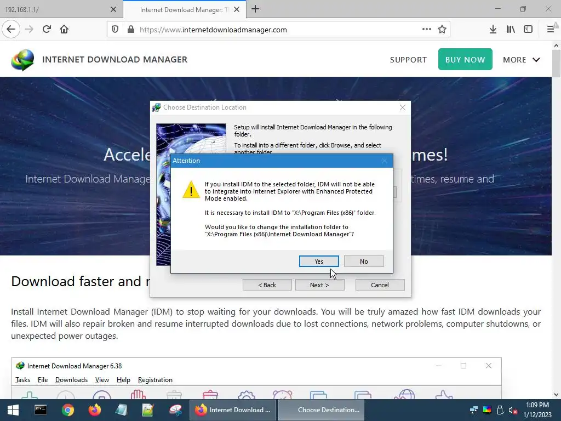Open Command Prompt from the taskbar
Viewport: 561px width, 421px height.
(x=41, y=410)
